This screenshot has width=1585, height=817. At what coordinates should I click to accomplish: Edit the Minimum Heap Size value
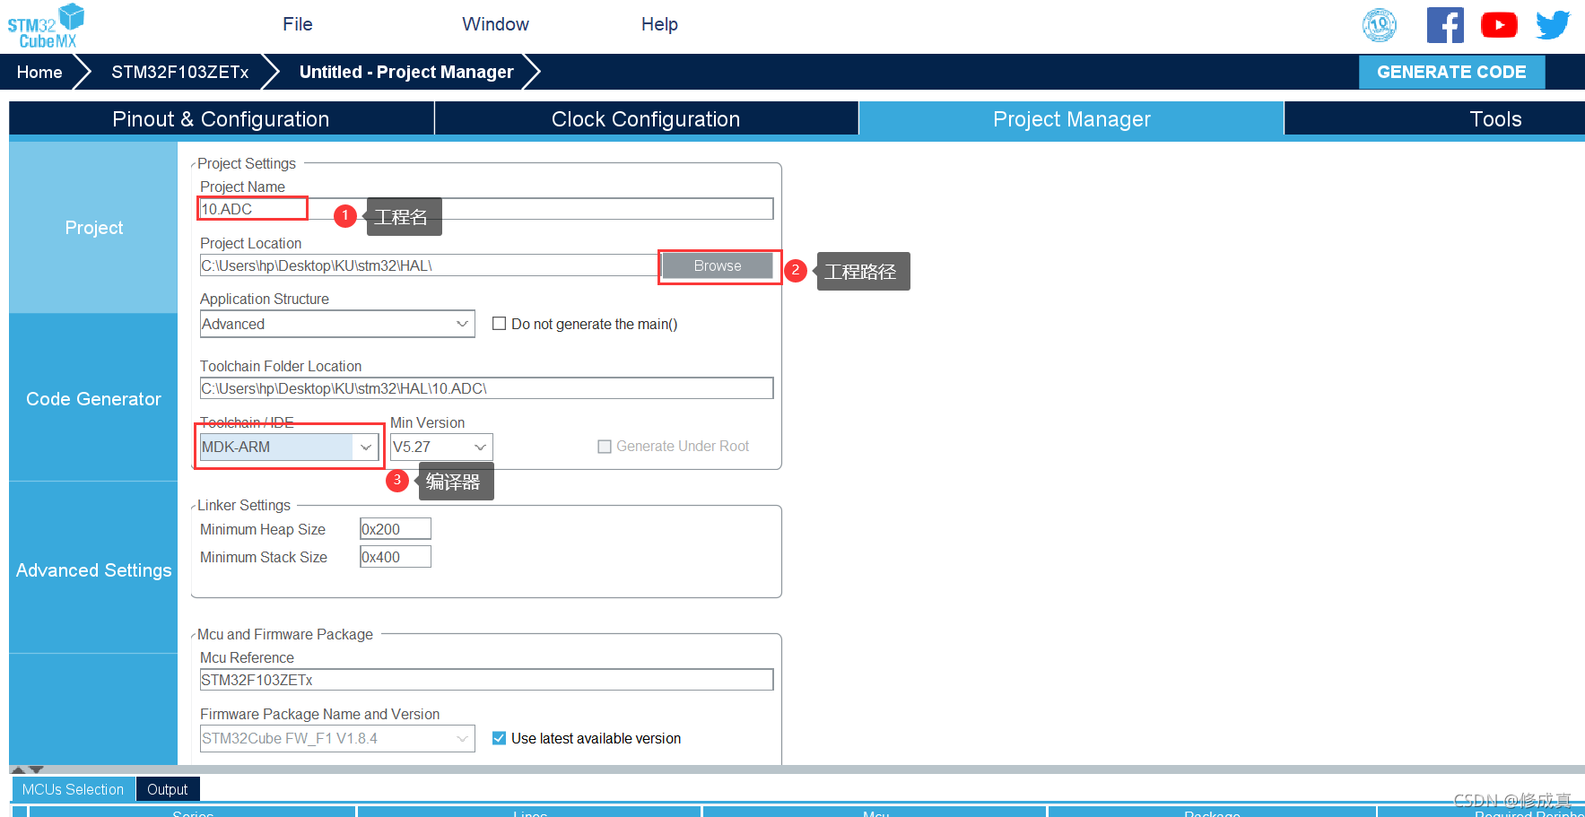point(396,529)
